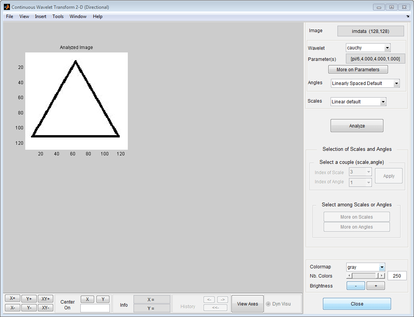Click More on Parameters button
The height and width of the screenshot is (317, 414).
(x=358, y=69)
